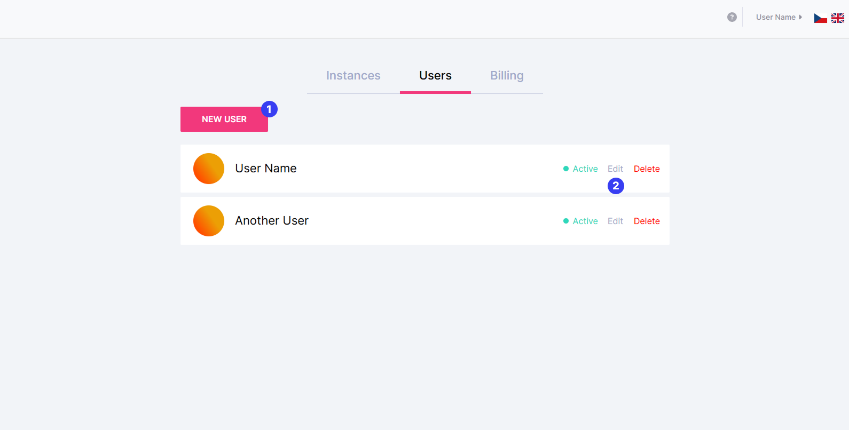The width and height of the screenshot is (849, 430).
Task: Click the NEW USER button
Action: pyautogui.click(x=224, y=119)
